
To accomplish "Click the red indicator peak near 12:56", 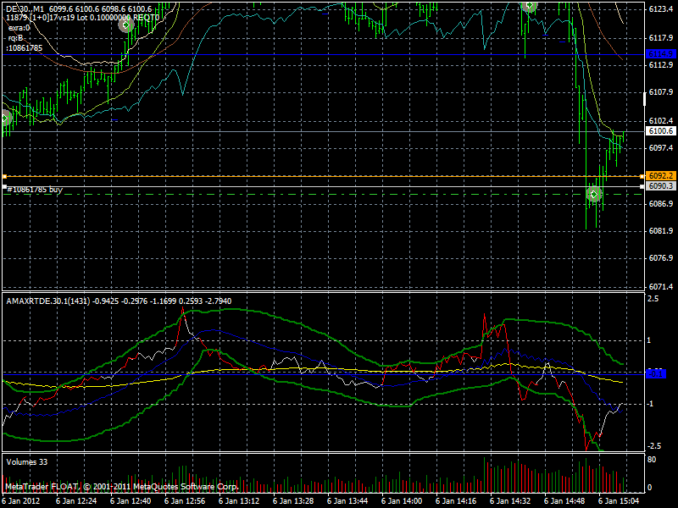I will click(x=182, y=312).
